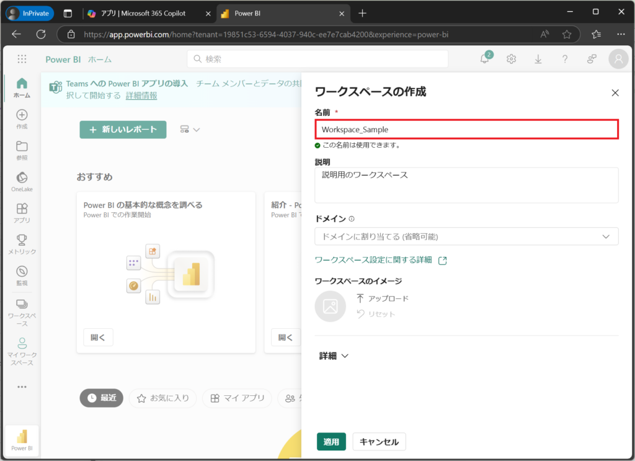Screen dimensions: 635x461
Task: Click the キャンセル cancel button
Action: point(379,442)
